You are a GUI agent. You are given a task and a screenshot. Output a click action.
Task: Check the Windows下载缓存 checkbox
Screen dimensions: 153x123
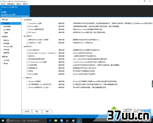pos(27,81)
